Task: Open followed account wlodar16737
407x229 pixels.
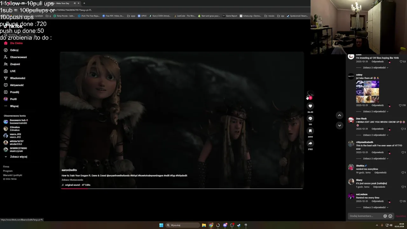Action: [14, 143]
